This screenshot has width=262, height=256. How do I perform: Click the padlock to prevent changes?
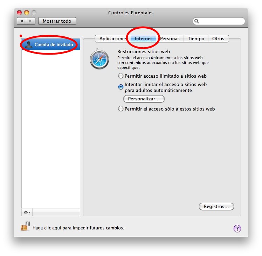[25, 226]
